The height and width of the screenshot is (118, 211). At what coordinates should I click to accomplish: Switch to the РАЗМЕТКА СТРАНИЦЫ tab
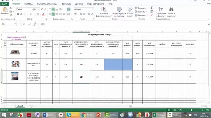pos(47,4)
